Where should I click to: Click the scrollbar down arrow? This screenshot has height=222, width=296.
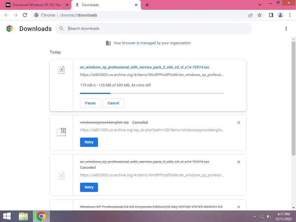(x=293, y=208)
